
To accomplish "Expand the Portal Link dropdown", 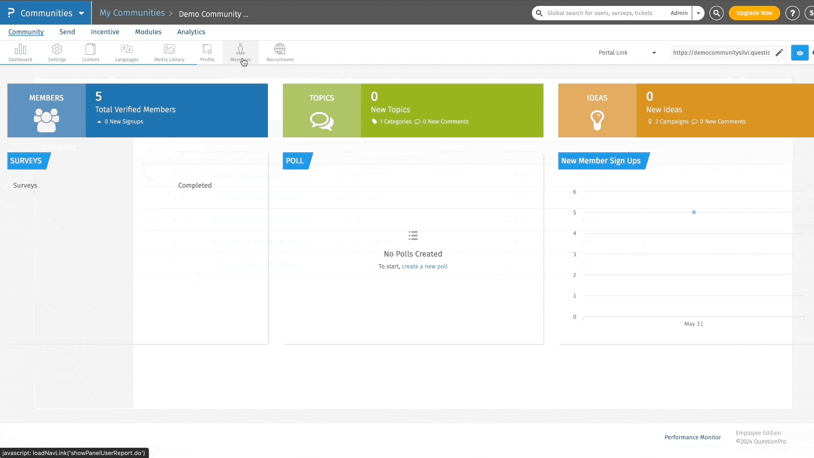I will pyautogui.click(x=654, y=53).
